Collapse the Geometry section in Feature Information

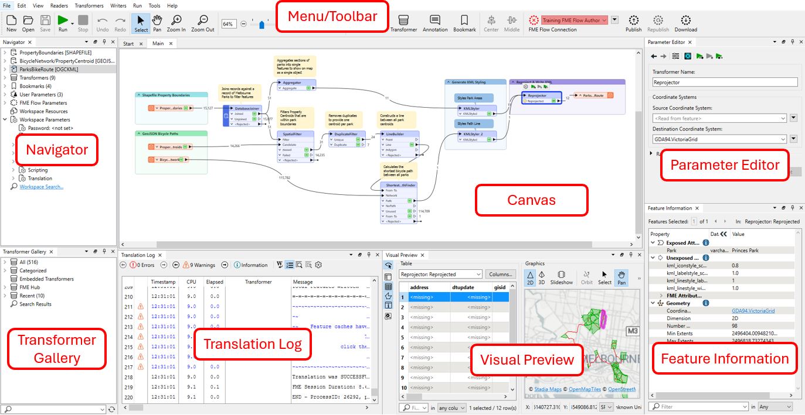click(654, 303)
